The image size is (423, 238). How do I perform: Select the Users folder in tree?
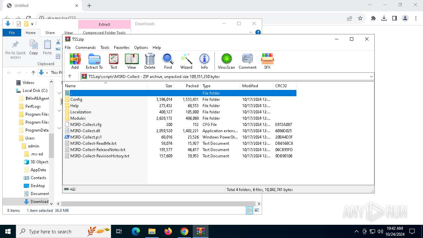pyautogui.click(x=27, y=138)
